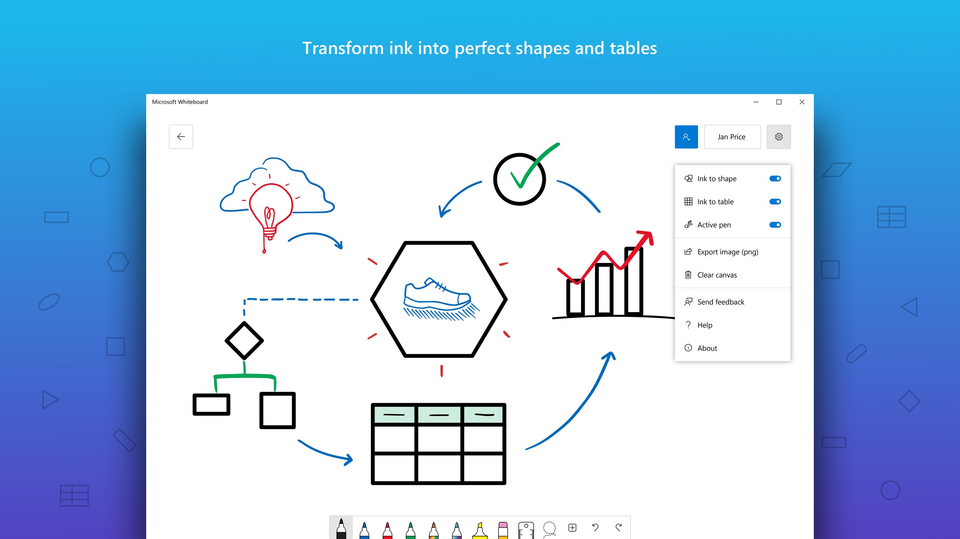Click the Jan Price account button
Screen dimensions: 960x539
731,136
